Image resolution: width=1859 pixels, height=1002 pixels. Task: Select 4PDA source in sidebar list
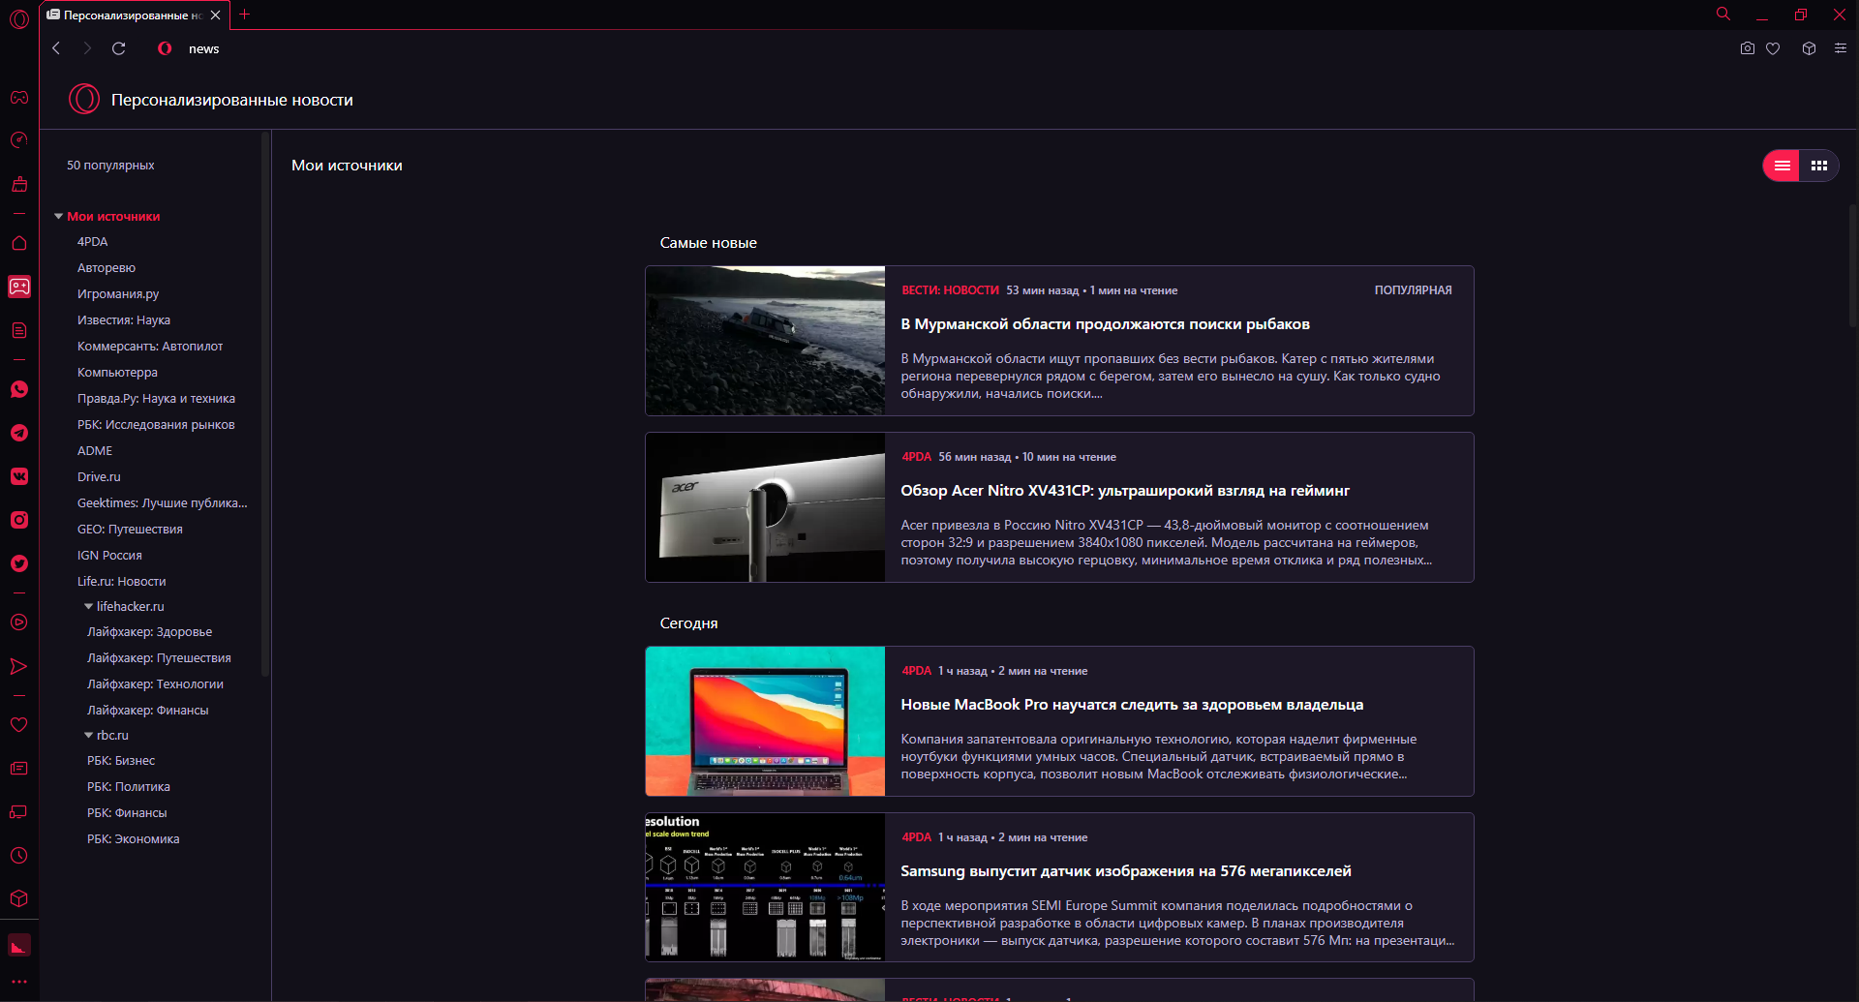coord(93,242)
